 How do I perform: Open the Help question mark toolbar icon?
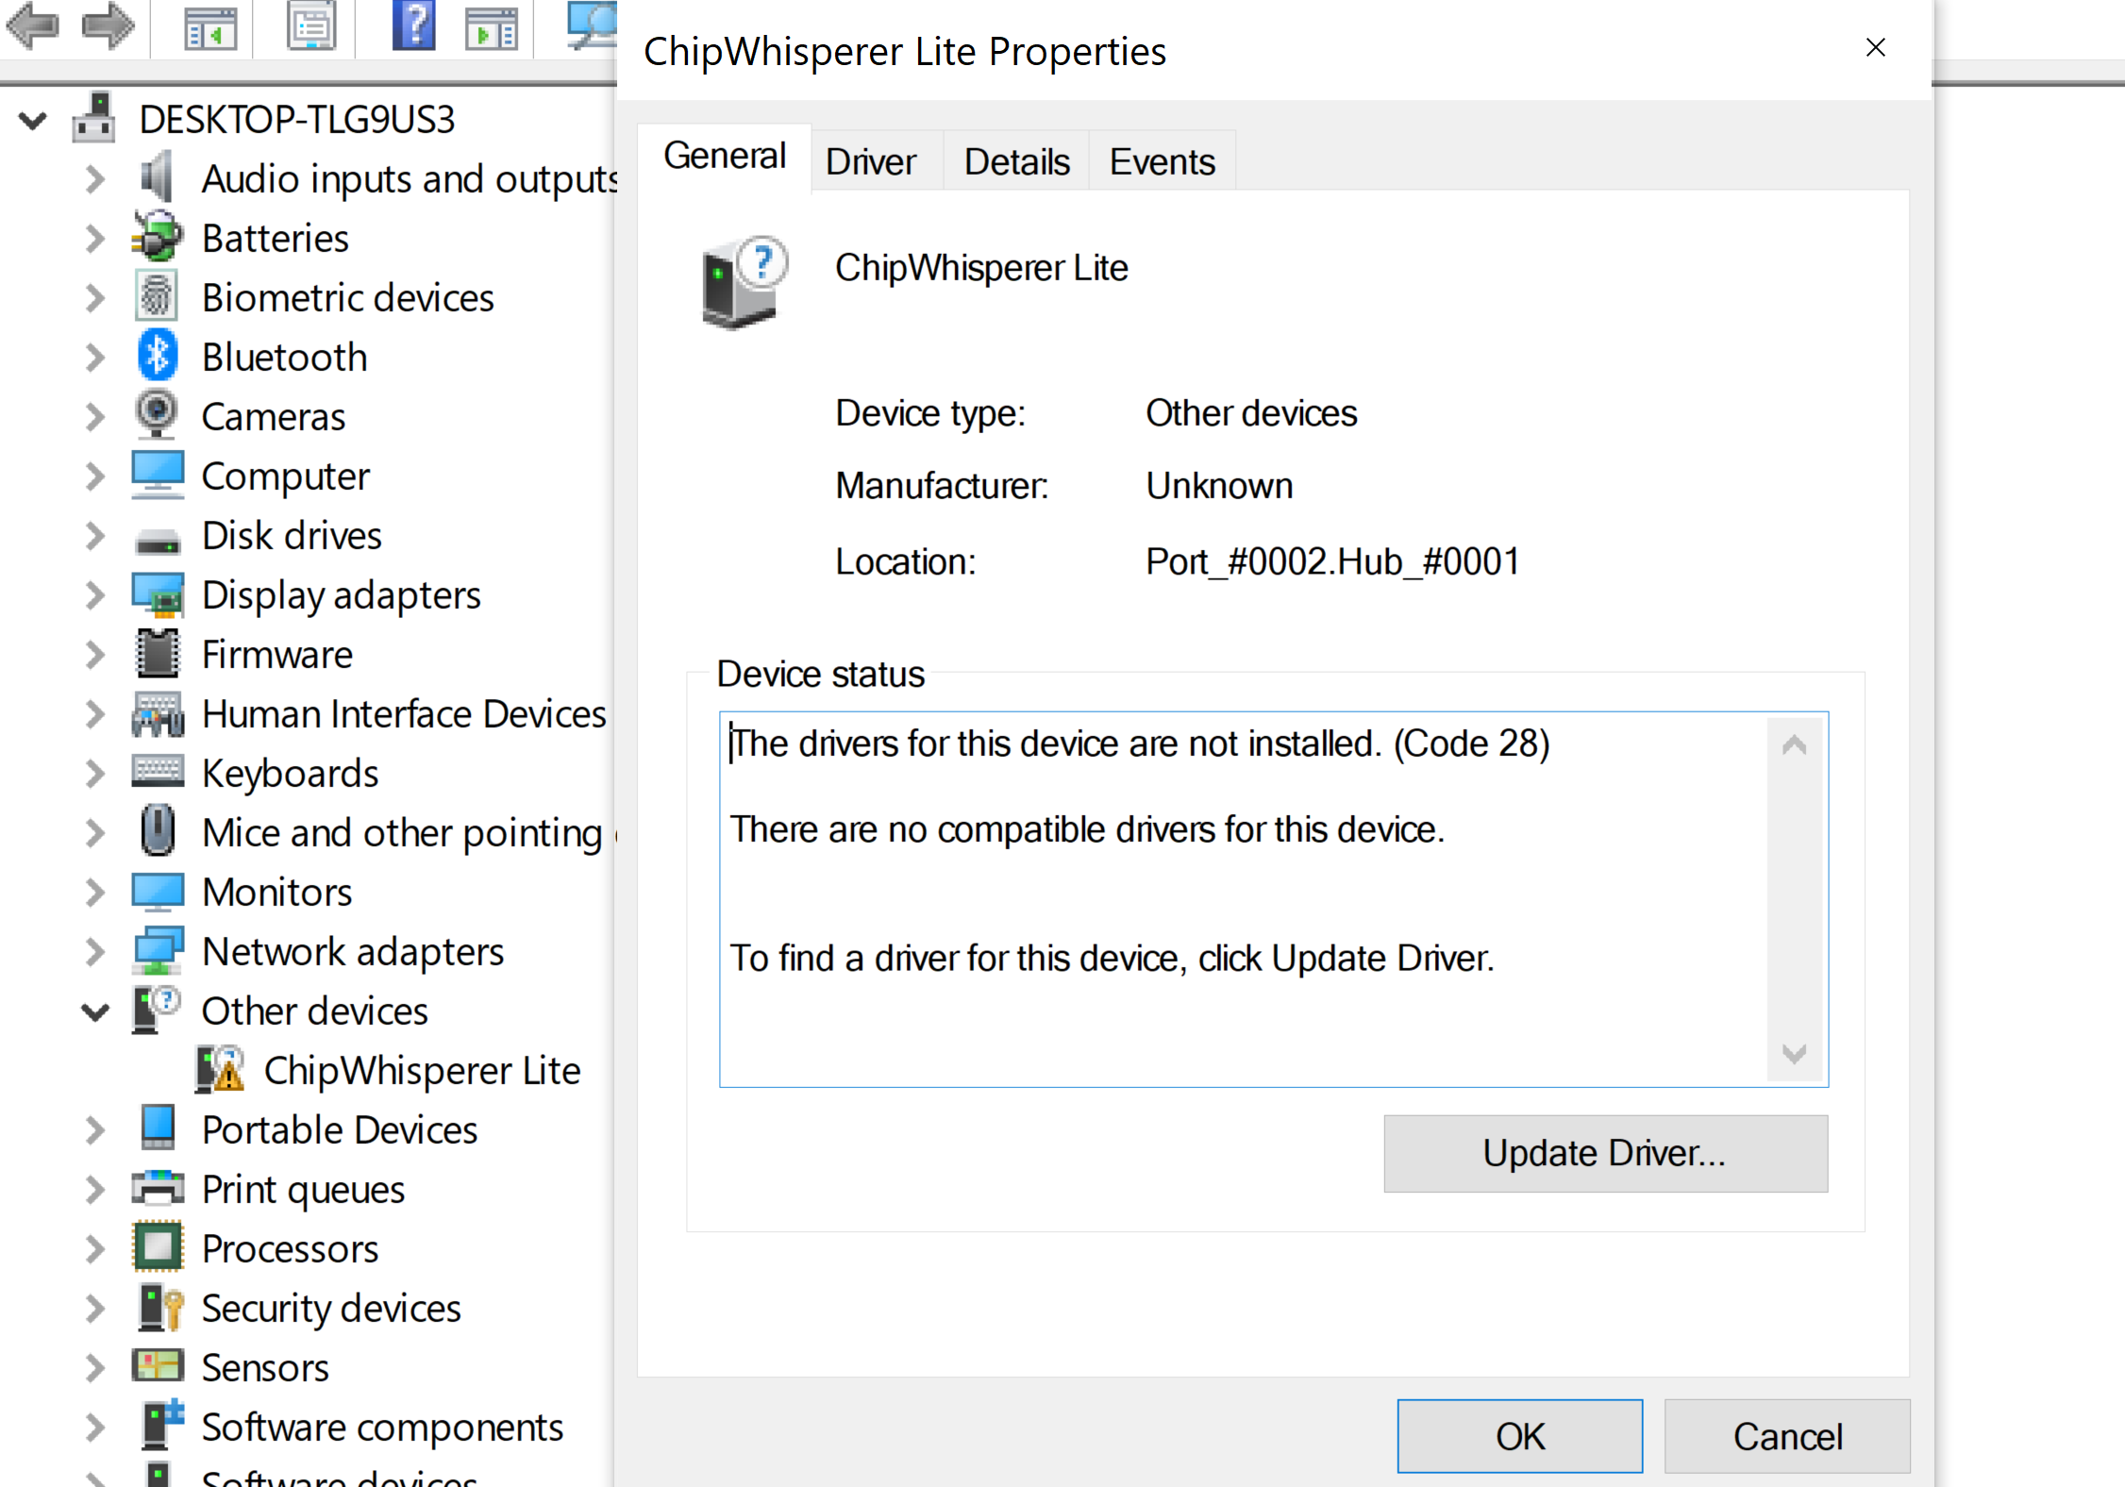coord(413,25)
